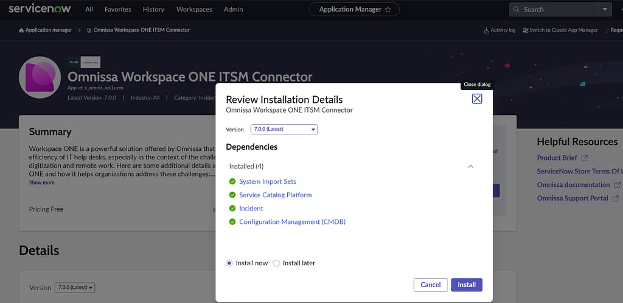Open the Omnissa documentation link
The height and width of the screenshot is (303, 623).
pyautogui.click(x=573, y=184)
